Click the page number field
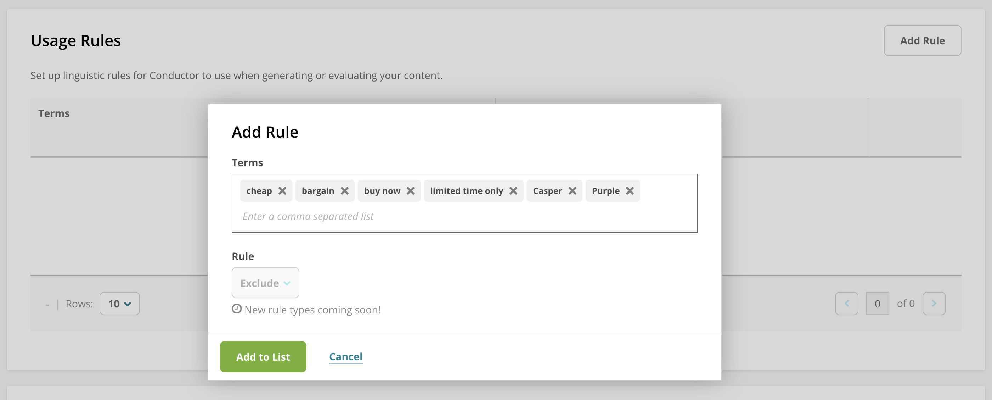Viewport: 992px width, 400px height. point(877,304)
